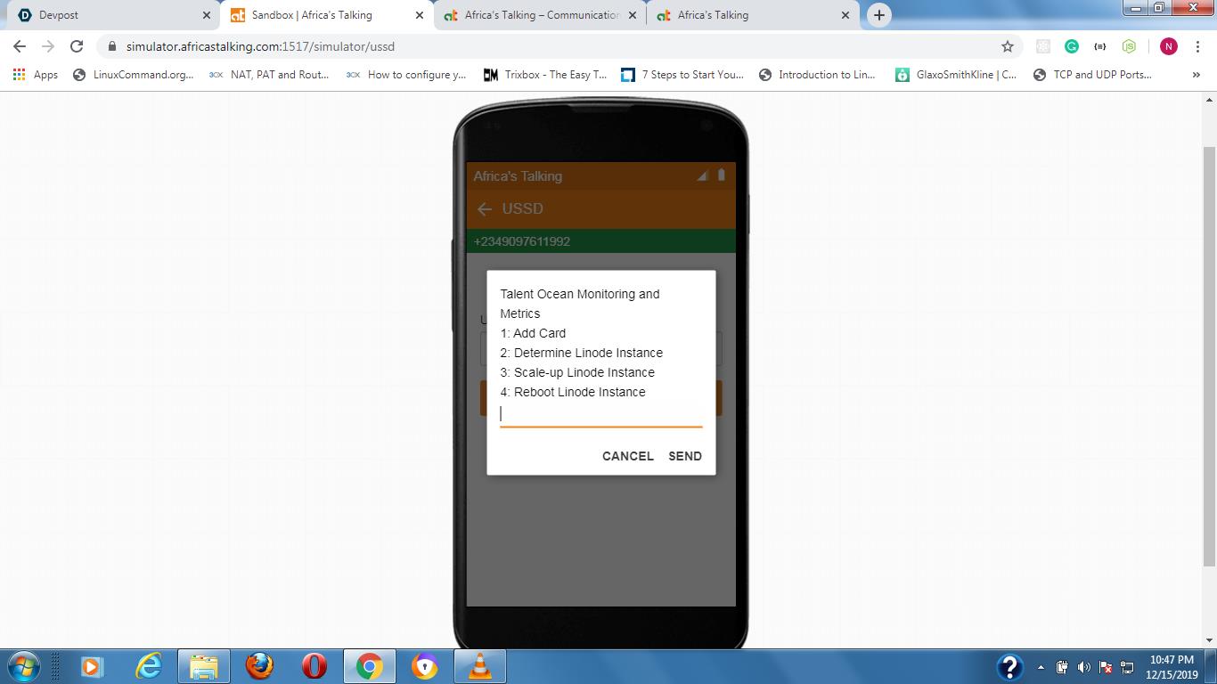Open VLC media player from taskbar
Screen dimensions: 1217x684
(x=480, y=666)
